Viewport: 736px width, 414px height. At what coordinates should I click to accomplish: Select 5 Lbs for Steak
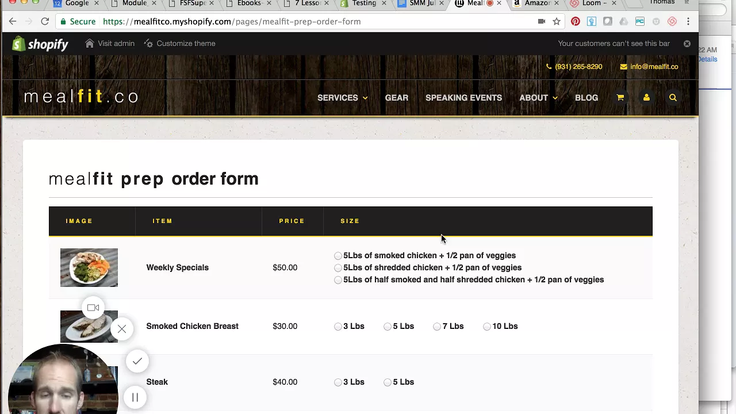[x=388, y=382]
